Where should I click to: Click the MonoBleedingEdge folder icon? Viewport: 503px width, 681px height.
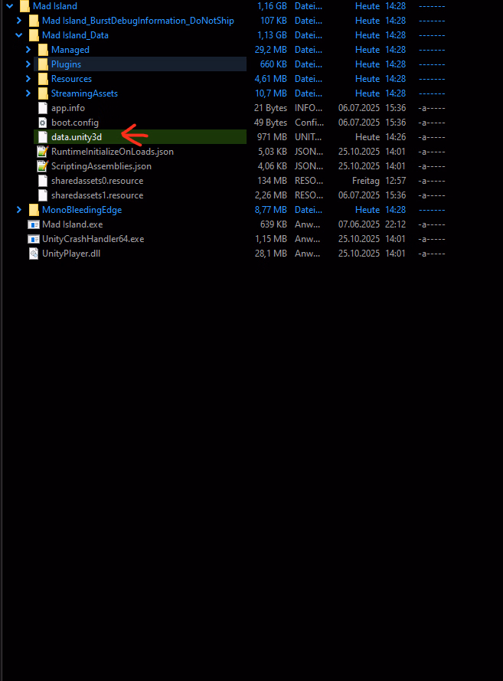[x=34, y=210]
